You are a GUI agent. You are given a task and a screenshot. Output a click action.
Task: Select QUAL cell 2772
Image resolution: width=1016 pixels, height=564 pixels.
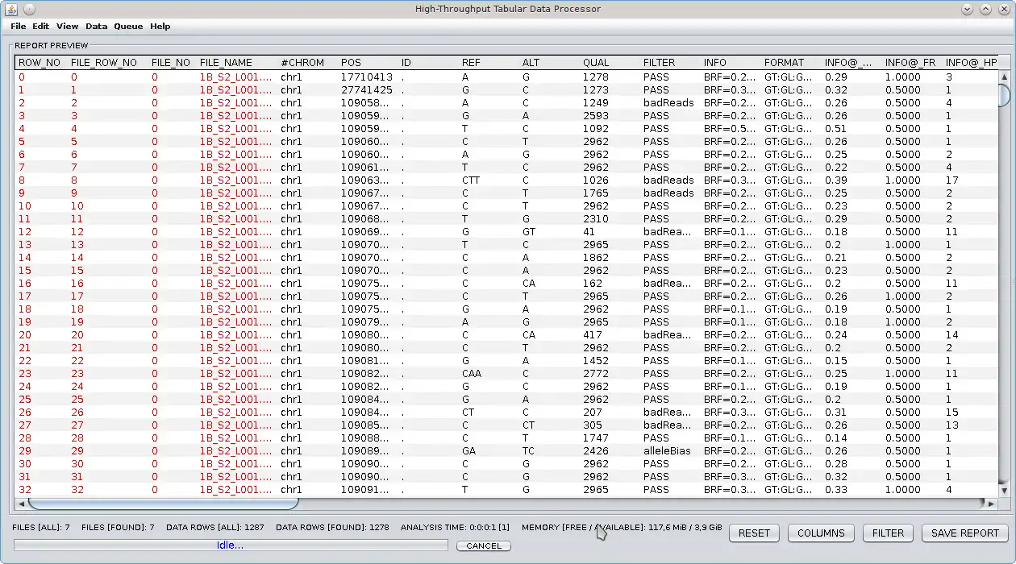[609, 374]
